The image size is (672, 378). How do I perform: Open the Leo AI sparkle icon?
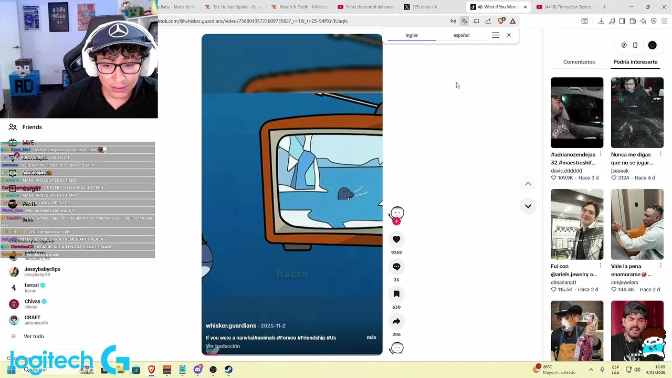point(643,21)
